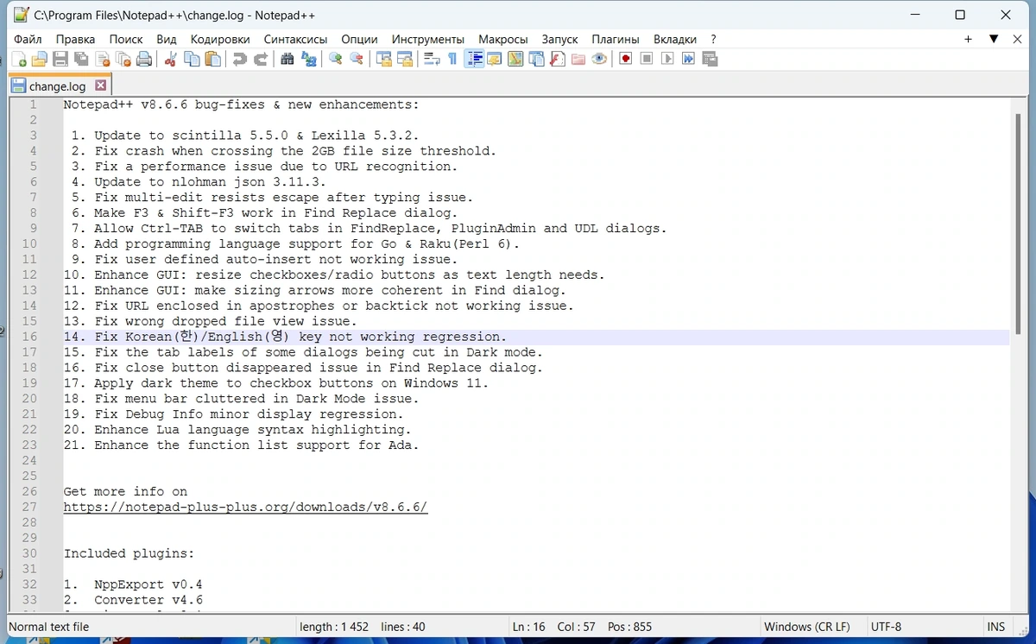The width and height of the screenshot is (1036, 644).
Task: Click the Stop macro recording icon
Action: point(647,59)
